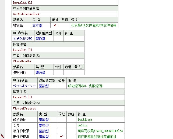This screenshot has height=139, width=173.
Task: Click the lpAddress note
Action: click(85, 120)
